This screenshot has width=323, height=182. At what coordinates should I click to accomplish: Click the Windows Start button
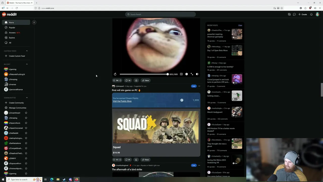[x=3, y=179]
